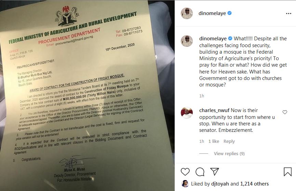This screenshot has height=191, width=296.
Task: Open charles_nwuf's profile avatar
Action: click(x=187, y=113)
